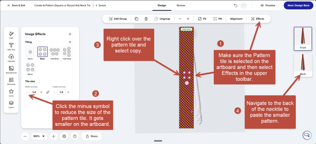Select the Half Drop tiling option
Image resolution: width=316 pixels, height=144 pixels.
[67, 53]
